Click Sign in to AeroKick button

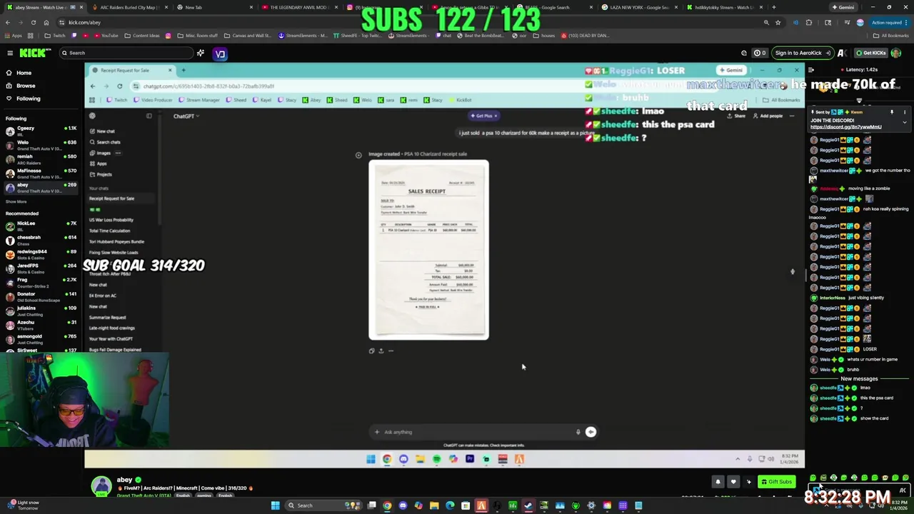803,53
